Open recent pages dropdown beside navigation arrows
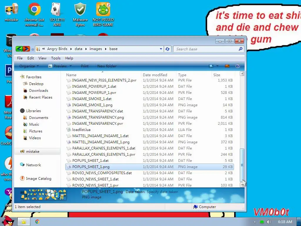Viewport: 301px width, 226px height. coord(33,49)
